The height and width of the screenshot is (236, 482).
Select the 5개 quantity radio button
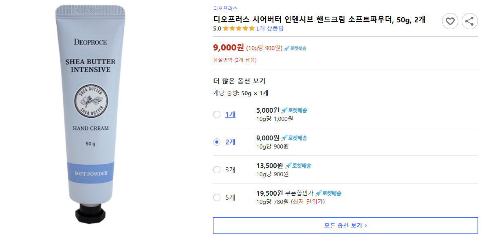[x=217, y=197]
